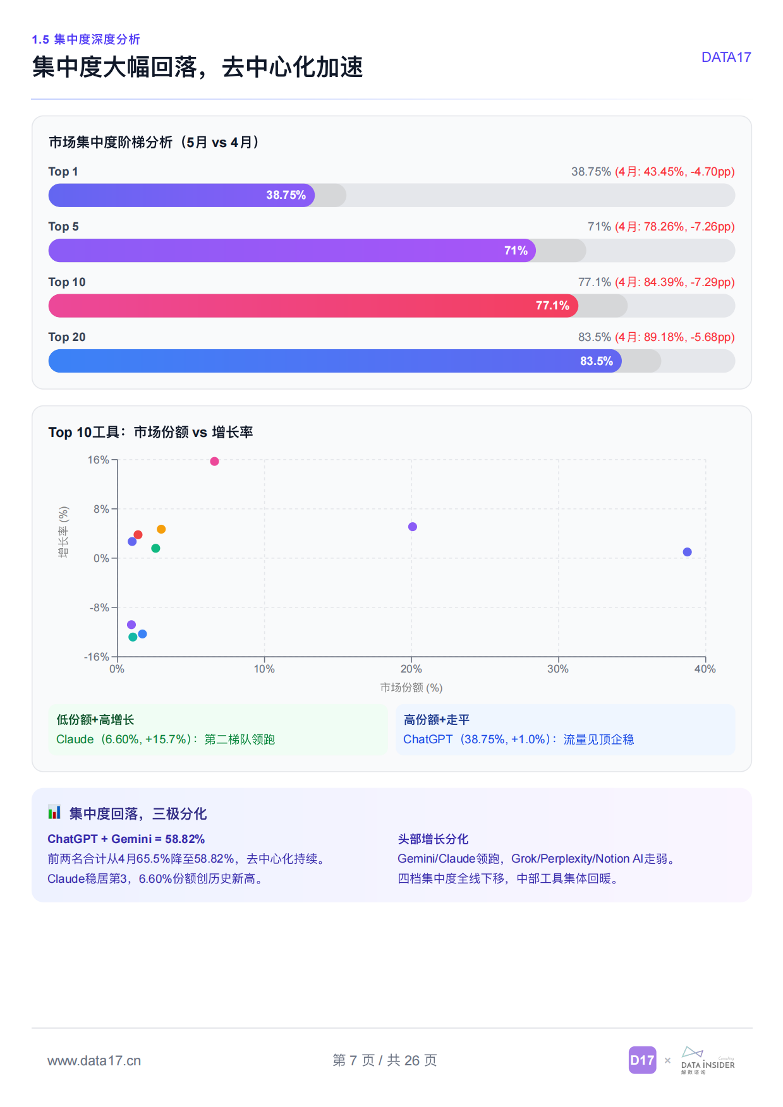This screenshot has width=783, height=1107.
Task: Click the Data Insider logo in the footer
Action: click(708, 1060)
